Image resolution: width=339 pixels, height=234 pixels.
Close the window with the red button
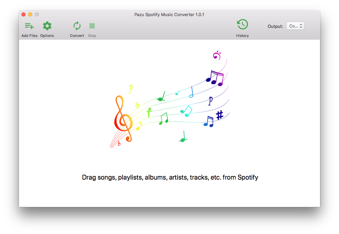point(23,14)
